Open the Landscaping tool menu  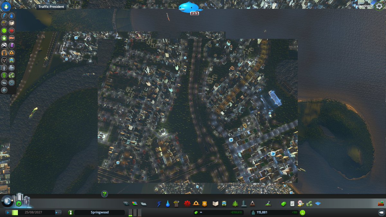point(268,203)
